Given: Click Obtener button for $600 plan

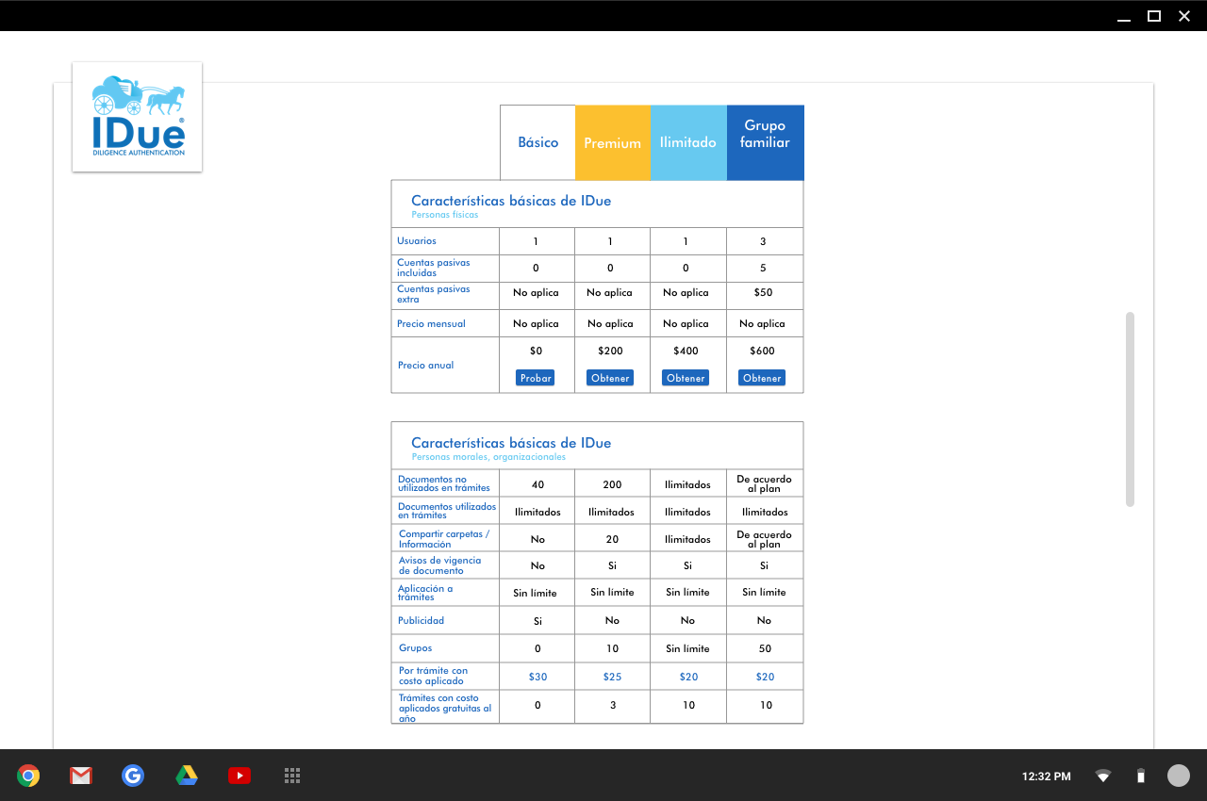Looking at the screenshot, I should pos(762,378).
